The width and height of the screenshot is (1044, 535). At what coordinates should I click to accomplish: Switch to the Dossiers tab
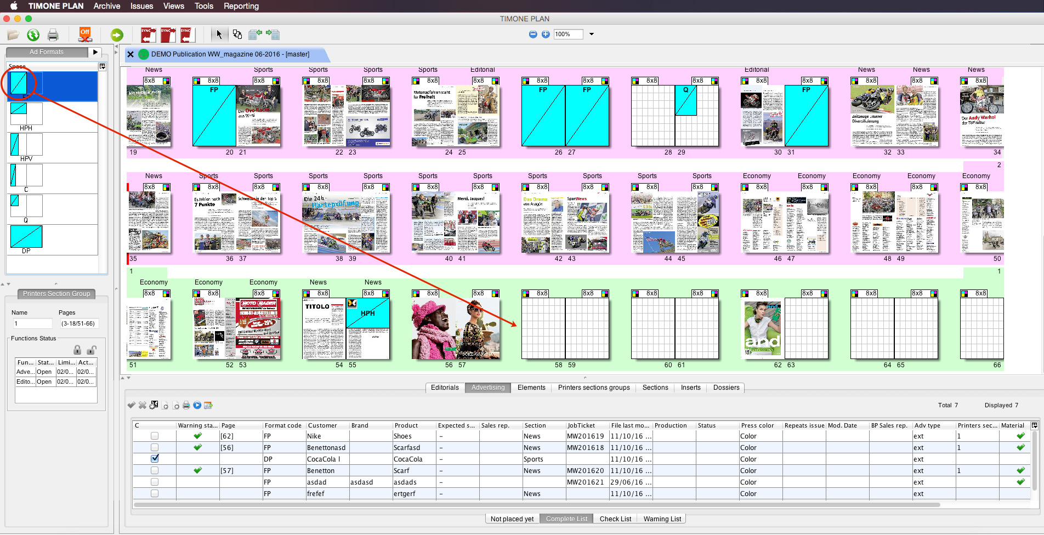pos(726,388)
